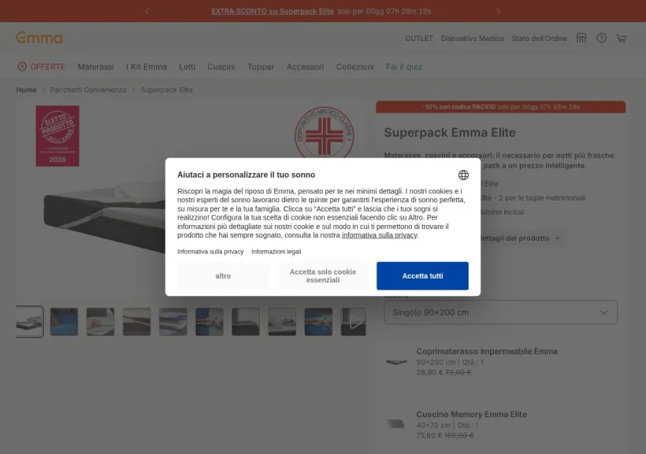The height and width of the screenshot is (454, 646).
Task: Select seventh gallery thumbnail
Action: click(246, 322)
